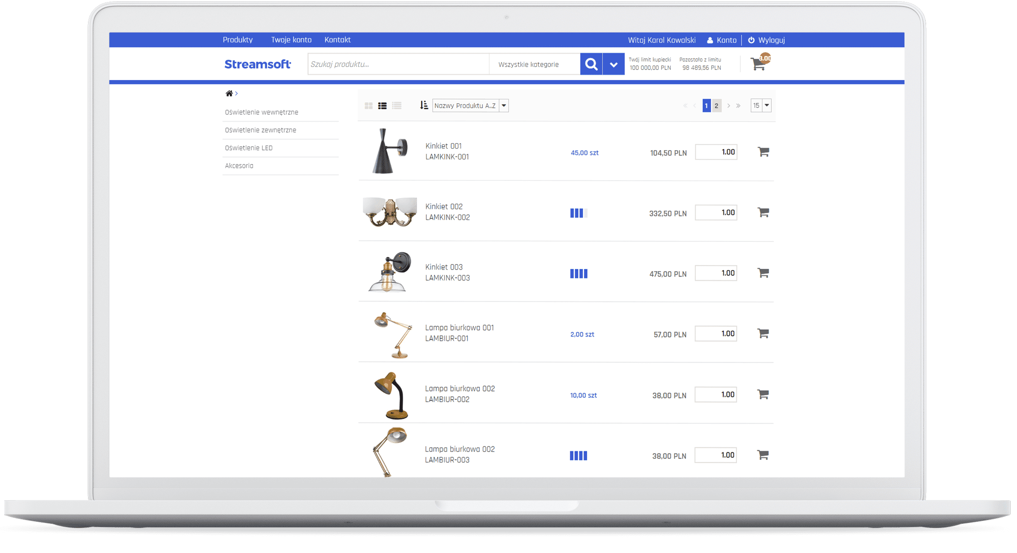The width and height of the screenshot is (1017, 553).
Task: Click the Streamsoft logo
Action: (257, 64)
